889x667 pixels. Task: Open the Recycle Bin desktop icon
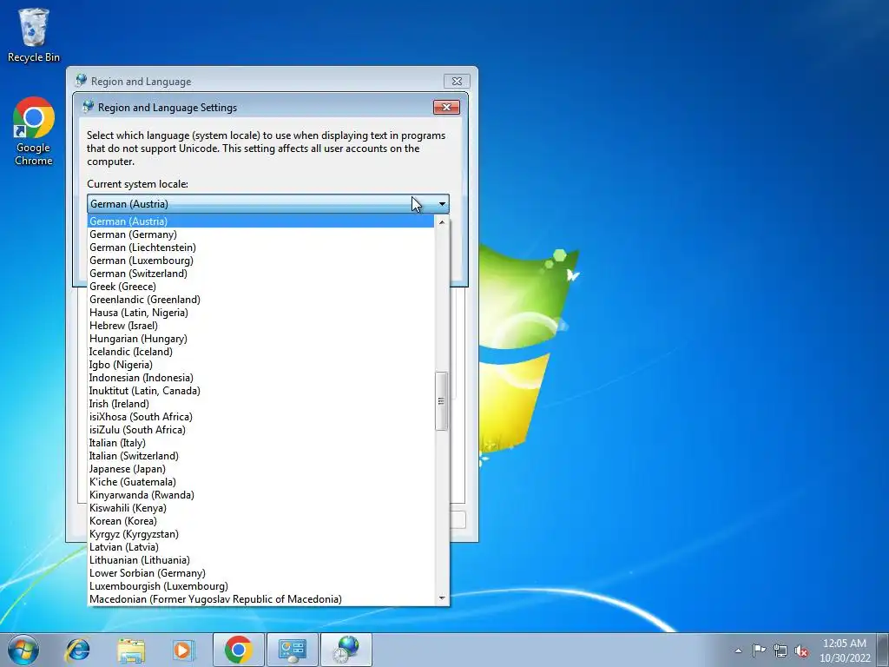click(x=34, y=35)
